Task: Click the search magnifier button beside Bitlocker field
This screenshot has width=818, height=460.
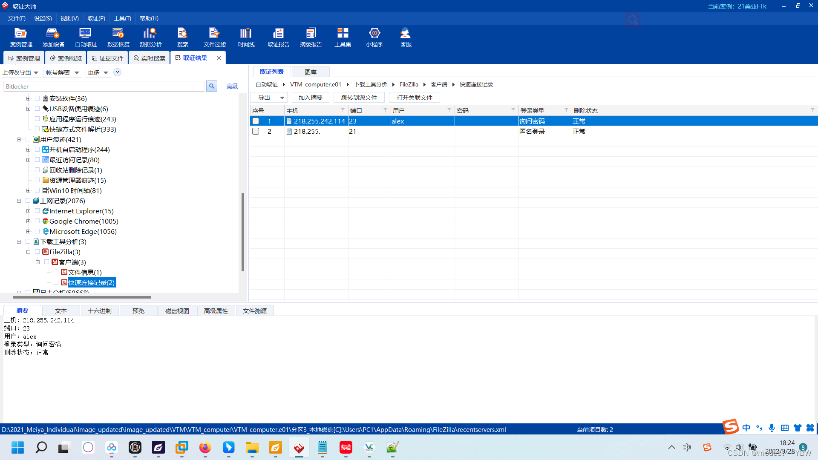Action: point(211,86)
